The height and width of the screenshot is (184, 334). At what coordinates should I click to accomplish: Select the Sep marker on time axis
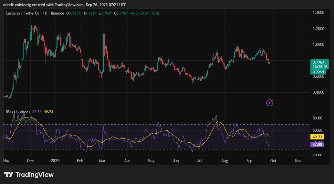[249, 161]
